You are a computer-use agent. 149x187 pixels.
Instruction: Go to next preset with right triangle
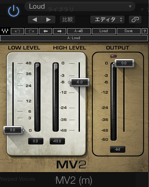coord(48,19)
